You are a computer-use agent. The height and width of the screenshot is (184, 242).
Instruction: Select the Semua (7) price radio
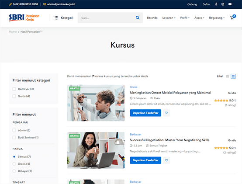click(x=14, y=156)
